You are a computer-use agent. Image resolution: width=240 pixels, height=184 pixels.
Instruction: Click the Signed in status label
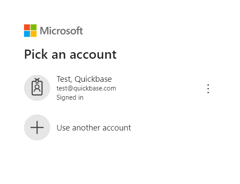point(70,97)
